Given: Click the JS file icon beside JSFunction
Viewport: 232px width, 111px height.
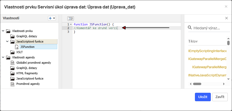Looking at the screenshot, I should click(17, 47).
